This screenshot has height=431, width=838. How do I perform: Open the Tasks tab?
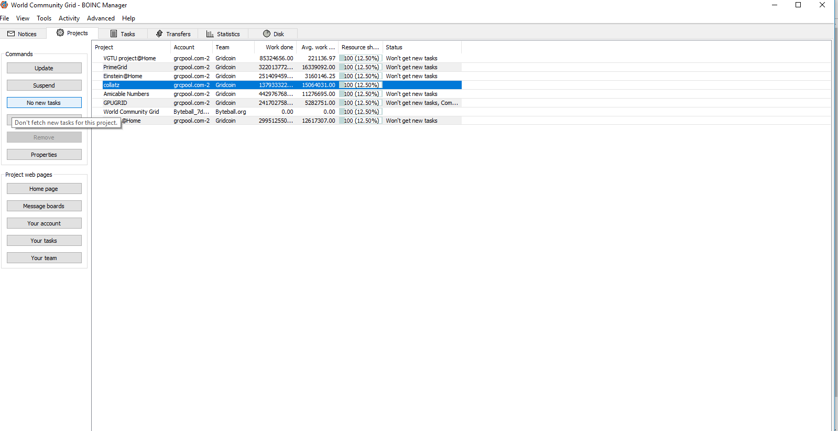click(x=123, y=34)
